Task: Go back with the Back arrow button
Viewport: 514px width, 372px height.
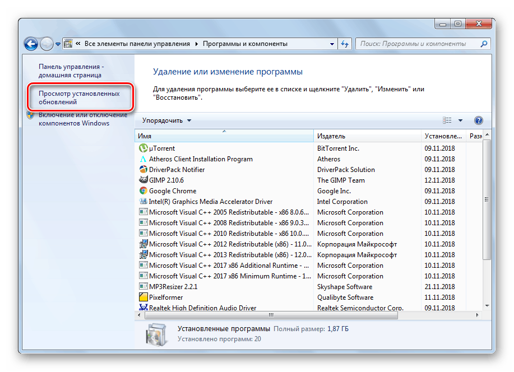Action: pos(31,44)
